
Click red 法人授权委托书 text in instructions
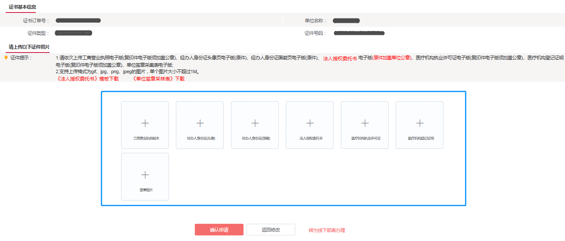pyautogui.click(x=340, y=58)
